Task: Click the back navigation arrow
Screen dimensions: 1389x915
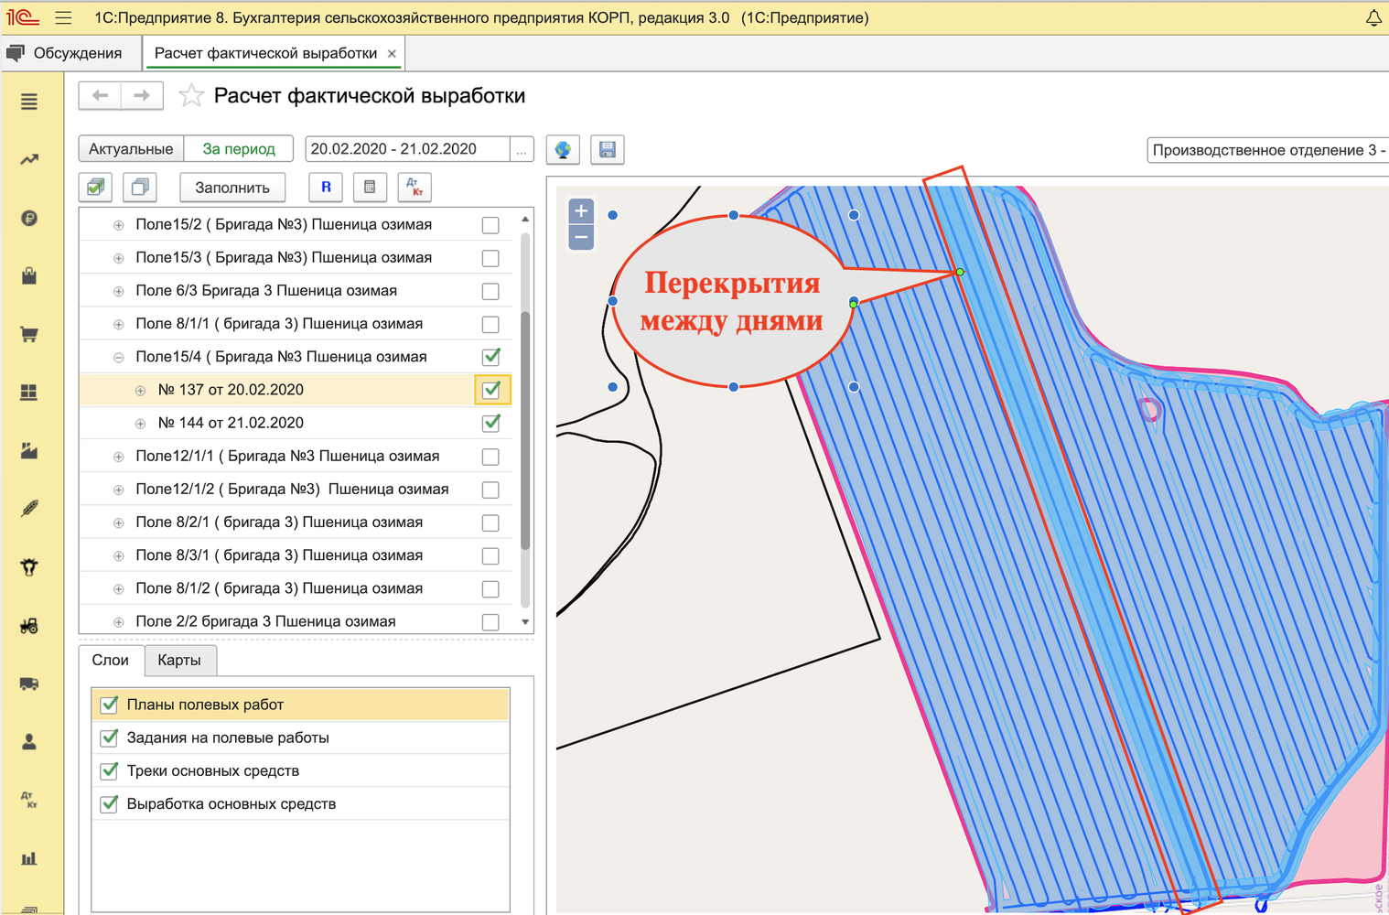Action: coord(101,95)
